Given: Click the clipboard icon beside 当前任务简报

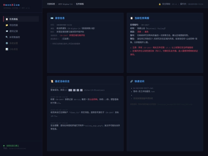Looking at the screenshot, I should [x=131, y=18].
